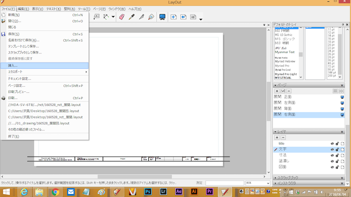Click the Start Presentation monitor icon
This screenshot has height=197, width=351.
pyautogui.click(x=162, y=17)
